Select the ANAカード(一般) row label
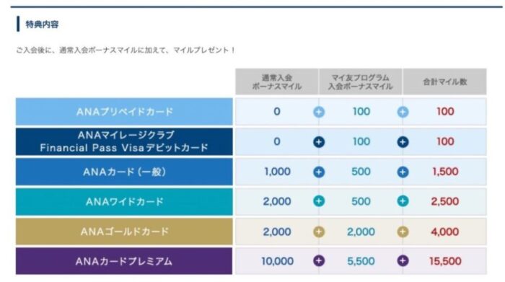This screenshot has width=505, height=282. click(x=124, y=172)
